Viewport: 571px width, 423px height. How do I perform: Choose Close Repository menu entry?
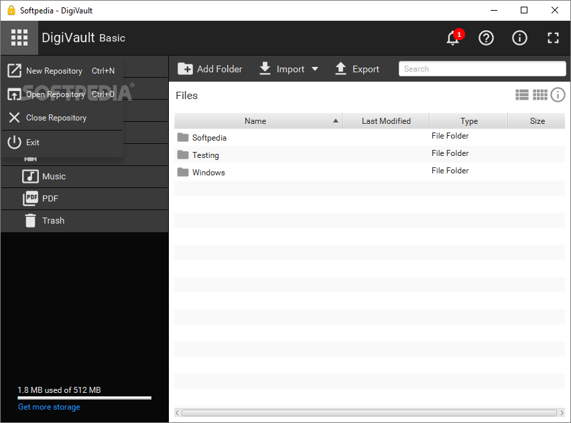[62, 118]
